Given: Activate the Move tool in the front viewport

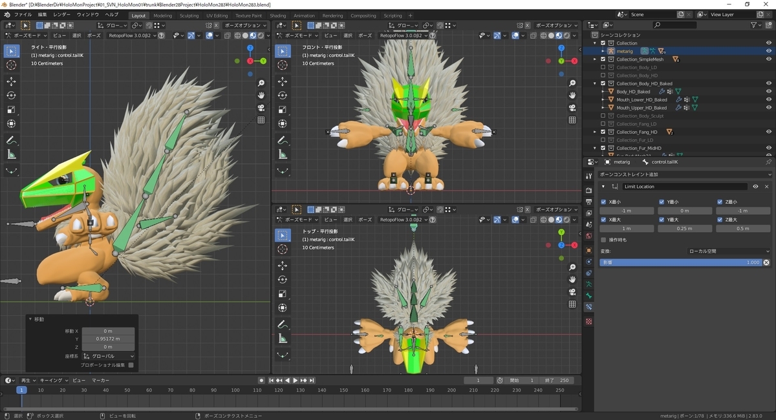Looking at the screenshot, I should [x=283, y=81].
